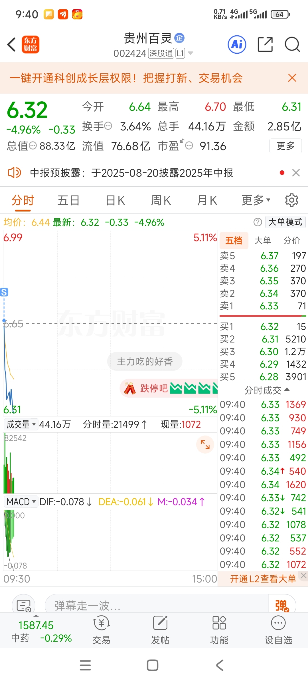
Task: Switch to 分价 tab
Action: (x=292, y=240)
